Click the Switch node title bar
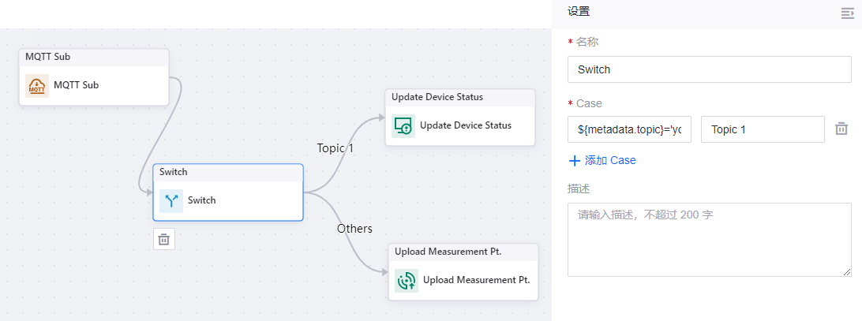The height and width of the screenshot is (321, 862). (227, 172)
